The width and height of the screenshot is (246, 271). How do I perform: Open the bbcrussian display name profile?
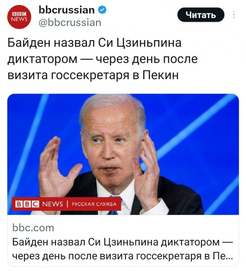point(67,10)
